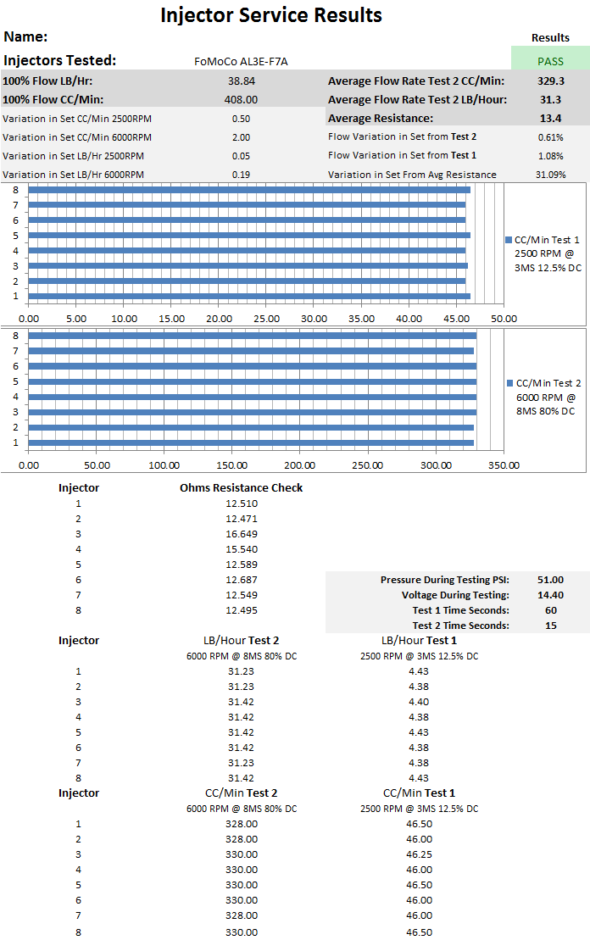Select injector 8 CC/Min Test 2 value 330.00
590x940 pixels.
point(242,932)
